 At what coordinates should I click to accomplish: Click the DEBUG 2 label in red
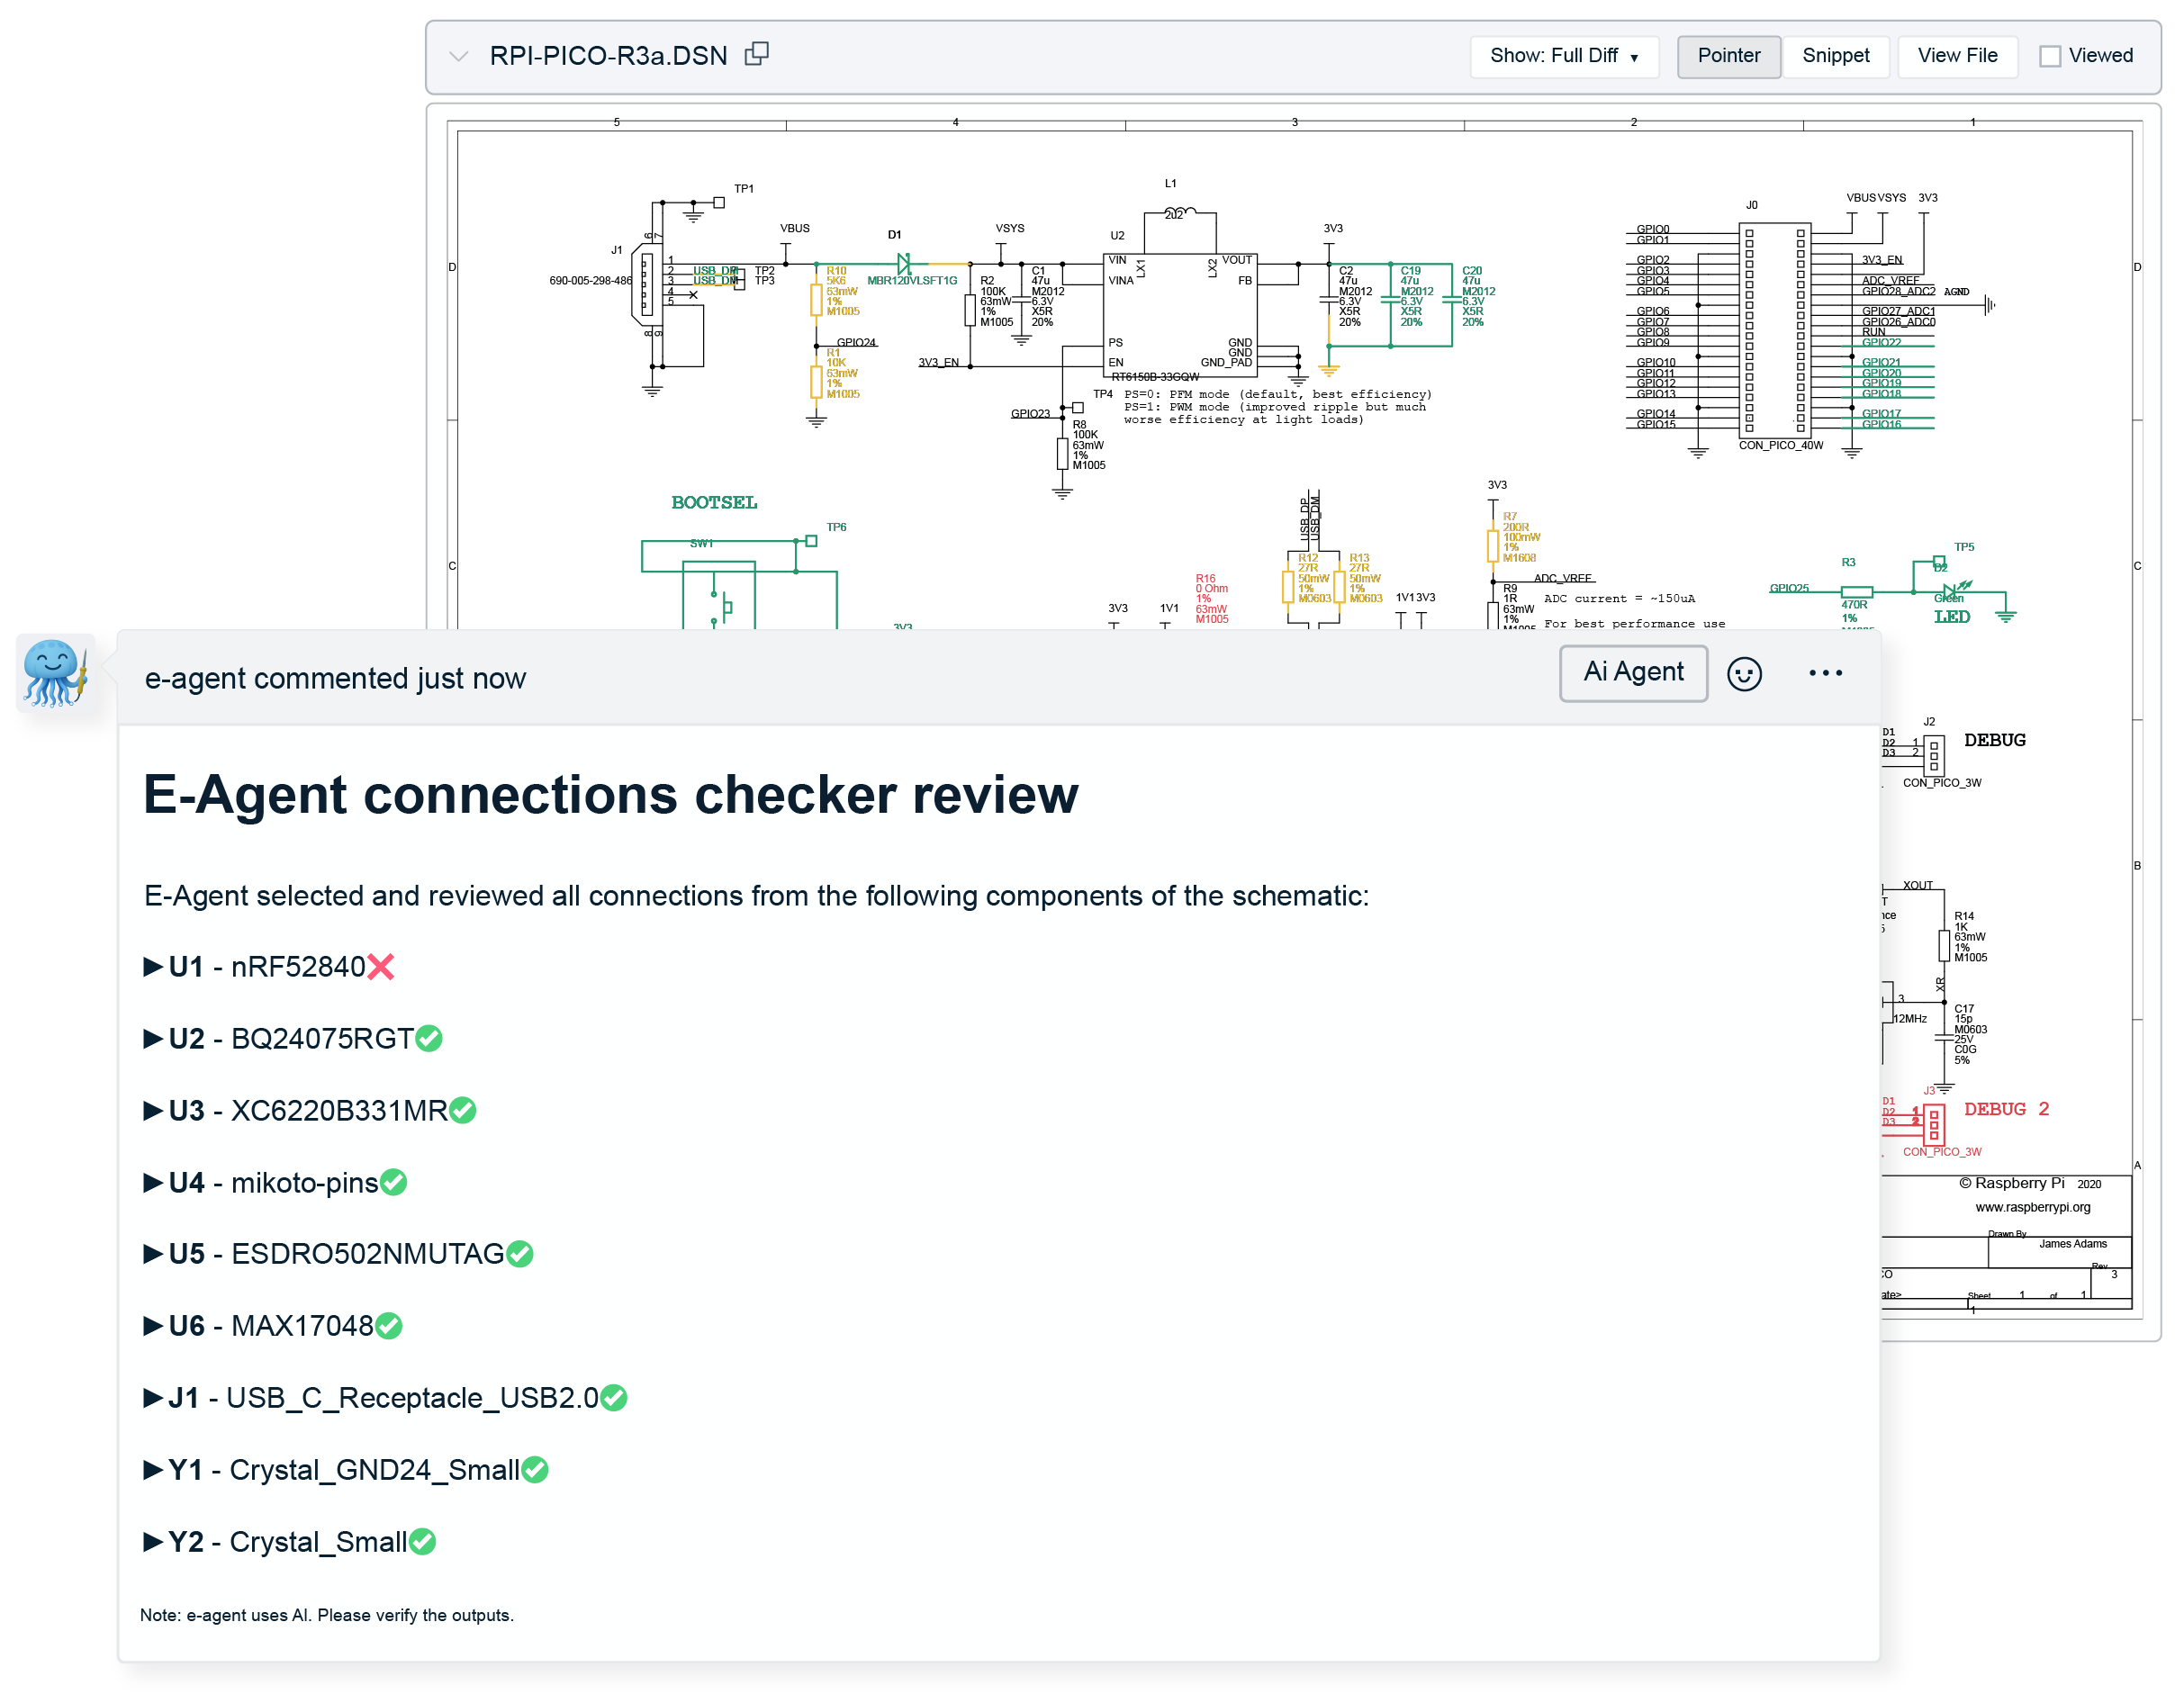pos(2006,1108)
